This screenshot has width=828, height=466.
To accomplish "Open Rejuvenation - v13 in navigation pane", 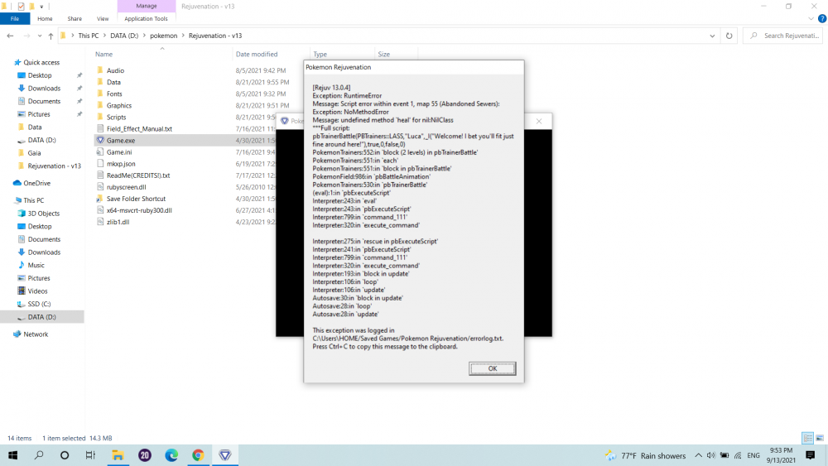I will (x=54, y=166).
